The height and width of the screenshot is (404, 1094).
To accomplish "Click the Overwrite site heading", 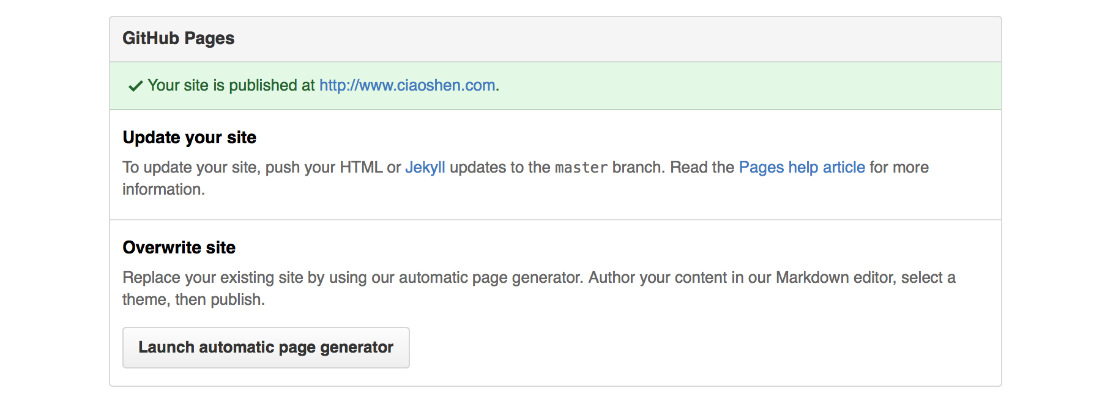I will click(179, 247).
